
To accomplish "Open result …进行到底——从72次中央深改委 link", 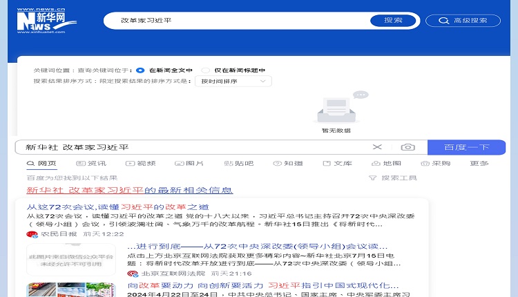I will (x=258, y=246).
